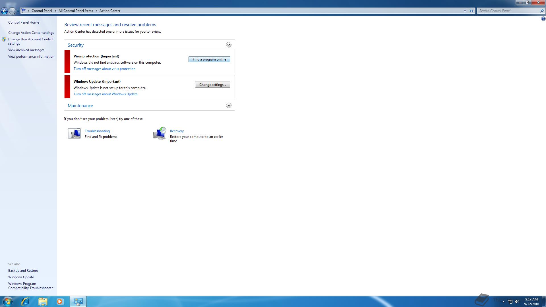Click the UAC shield icon in sidebar
Viewport: 546px width, 307px height.
4,40
